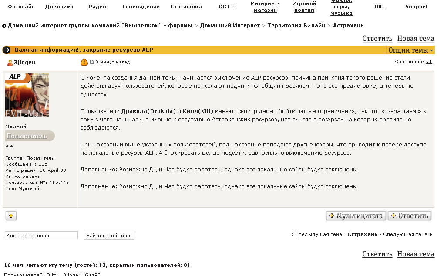The height and width of the screenshot is (276, 437).
Task: Click 'Из: Астрахань' profile text
Action: pos(23,176)
